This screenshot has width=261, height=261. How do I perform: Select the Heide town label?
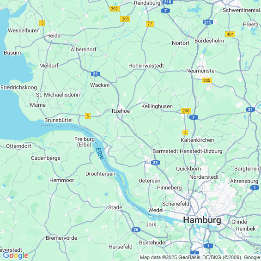53,36
